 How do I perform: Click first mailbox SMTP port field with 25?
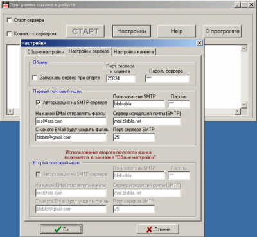point(134,137)
